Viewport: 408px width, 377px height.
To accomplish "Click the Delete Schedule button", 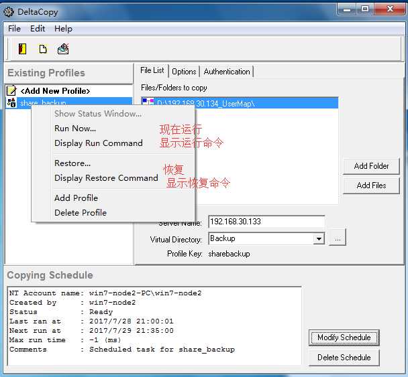I will coord(344,358).
